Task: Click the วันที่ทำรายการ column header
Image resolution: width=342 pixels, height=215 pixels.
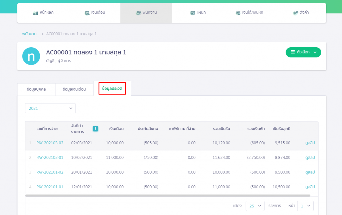Action: [77, 129]
